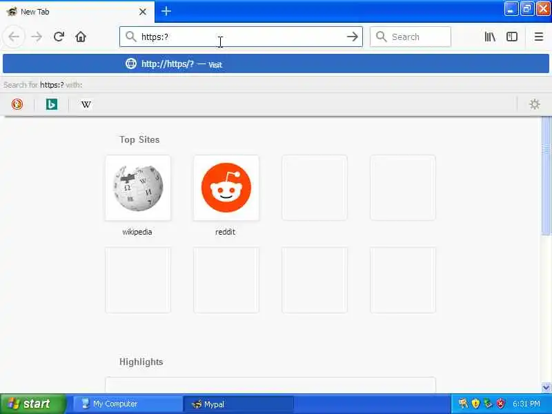Screen dimensions: 552x414
Task: Select the New Tab tab
Action: coord(77,12)
